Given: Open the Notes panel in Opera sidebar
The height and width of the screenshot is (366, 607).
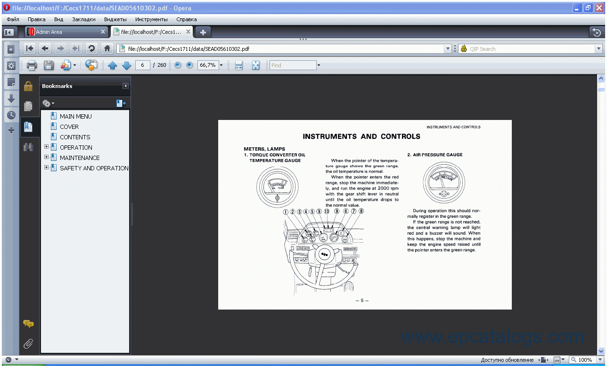Looking at the screenshot, I should 11,82.
